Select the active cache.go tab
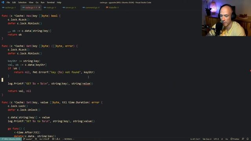Viewport: 251px width, 141px height. click(31, 7)
